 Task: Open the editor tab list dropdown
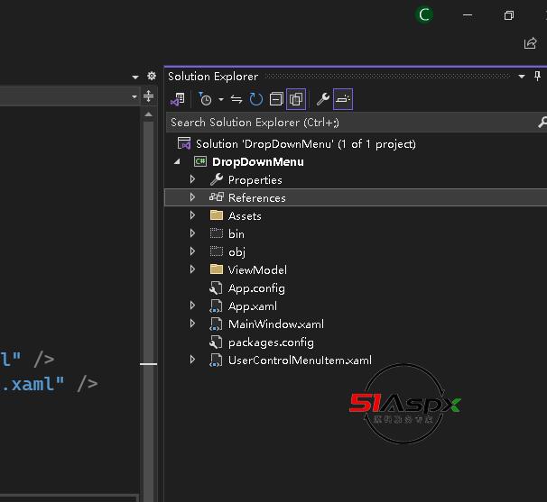pos(135,77)
